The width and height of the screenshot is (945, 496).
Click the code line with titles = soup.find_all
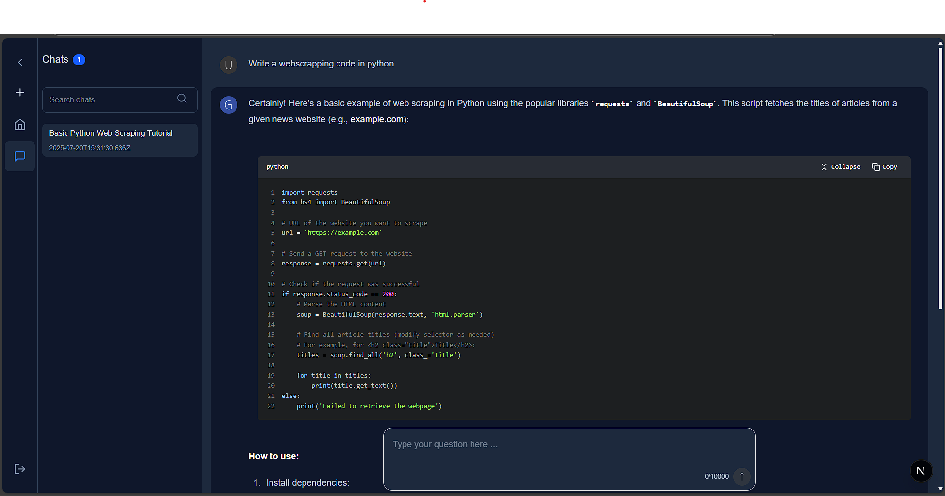[x=378, y=355]
